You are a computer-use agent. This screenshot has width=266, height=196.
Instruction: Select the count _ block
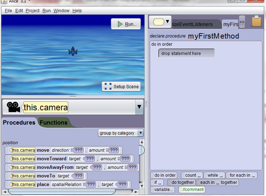192,175
